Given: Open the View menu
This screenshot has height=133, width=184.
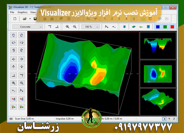Looking at the screenshot, I should 33,12.
